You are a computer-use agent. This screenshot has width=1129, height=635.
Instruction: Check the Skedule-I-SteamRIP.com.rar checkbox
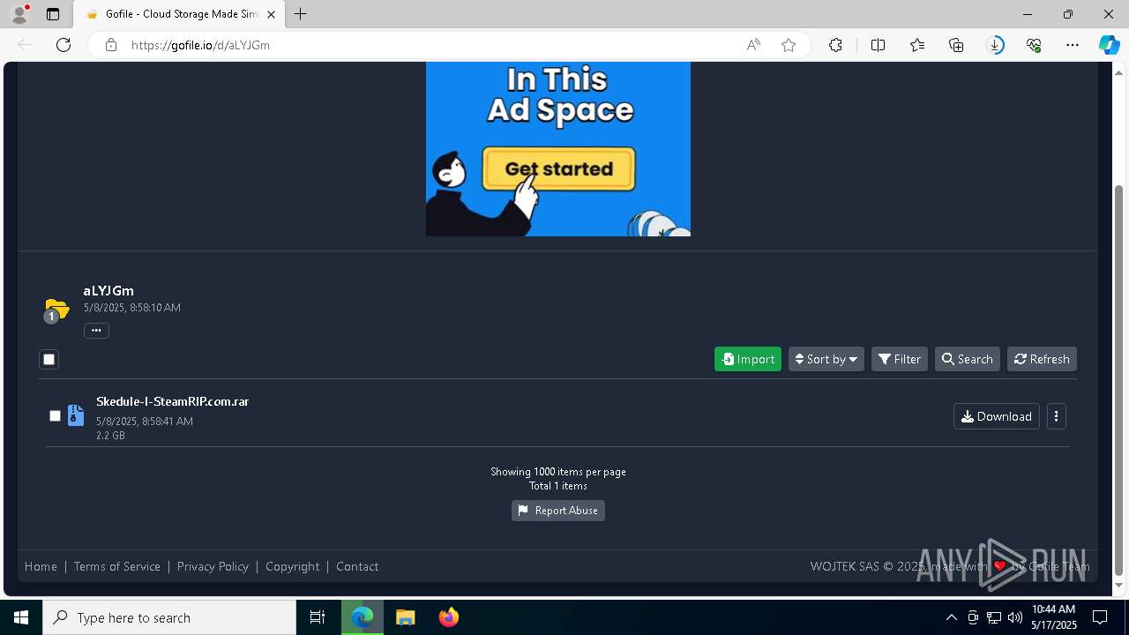pyautogui.click(x=55, y=415)
